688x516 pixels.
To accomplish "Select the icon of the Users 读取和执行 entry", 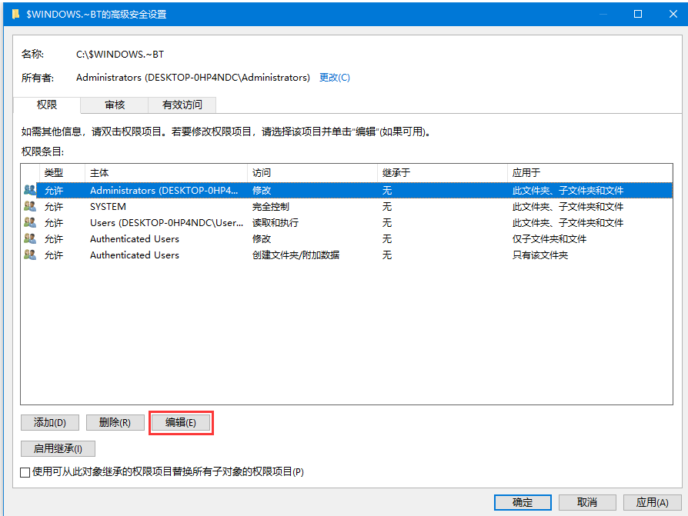I will (x=30, y=222).
